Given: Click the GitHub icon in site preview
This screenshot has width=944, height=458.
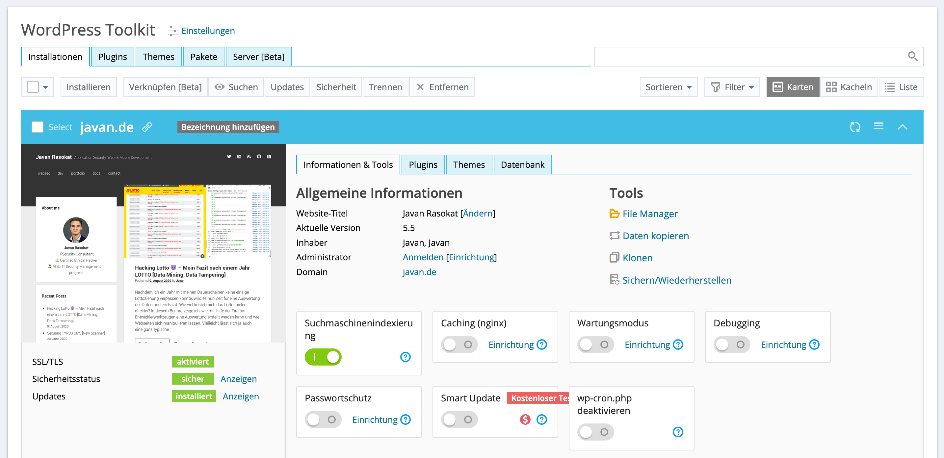Looking at the screenshot, I should (x=259, y=157).
